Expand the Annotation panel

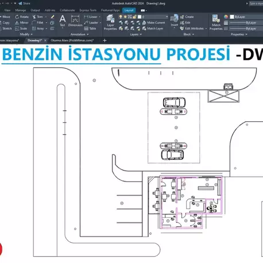tap(79, 34)
